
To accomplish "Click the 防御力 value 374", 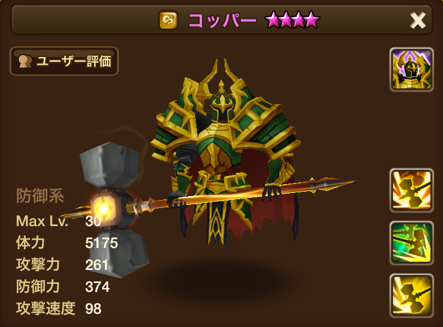I will coord(97,287).
